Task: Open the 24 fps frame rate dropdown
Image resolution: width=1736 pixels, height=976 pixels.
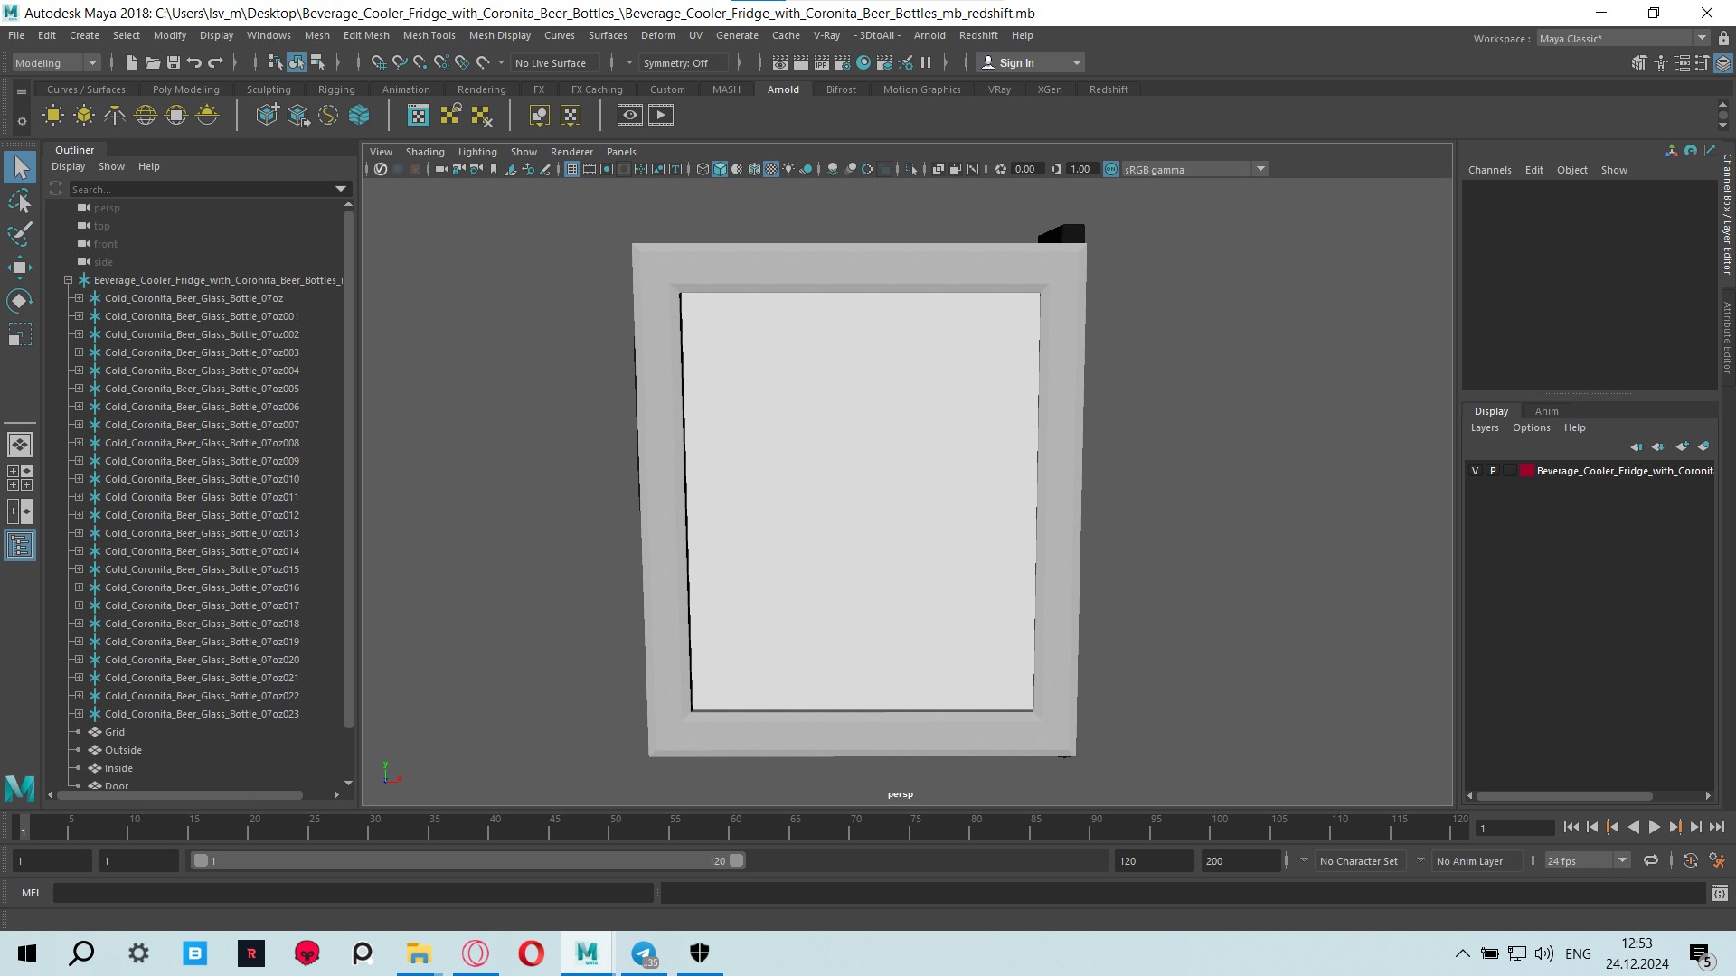Action: (1623, 861)
